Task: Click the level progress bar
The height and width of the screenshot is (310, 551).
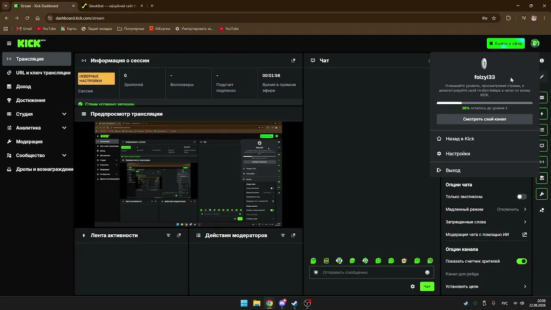Action: pyautogui.click(x=485, y=103)
